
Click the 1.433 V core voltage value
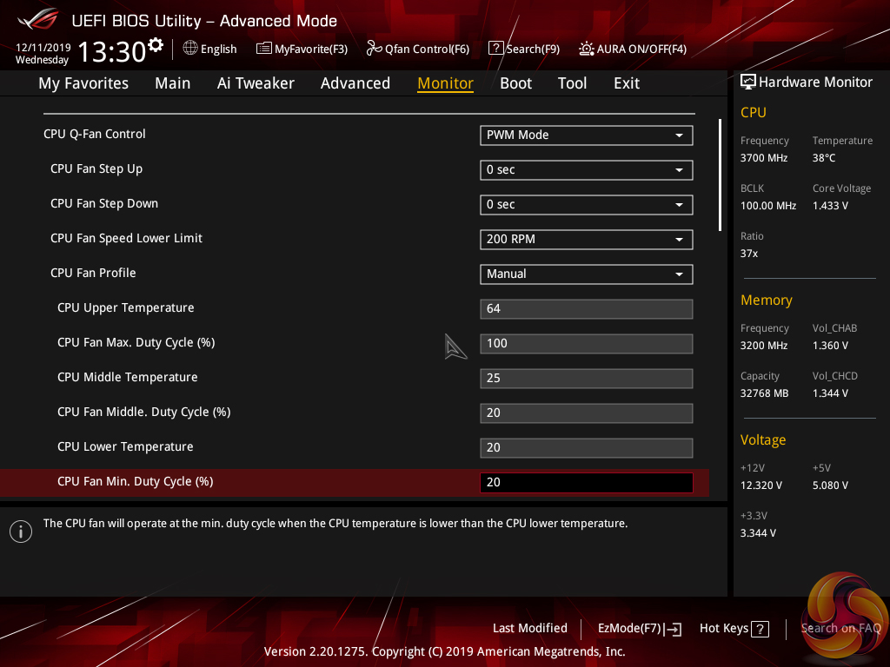(x=830, y=206)
